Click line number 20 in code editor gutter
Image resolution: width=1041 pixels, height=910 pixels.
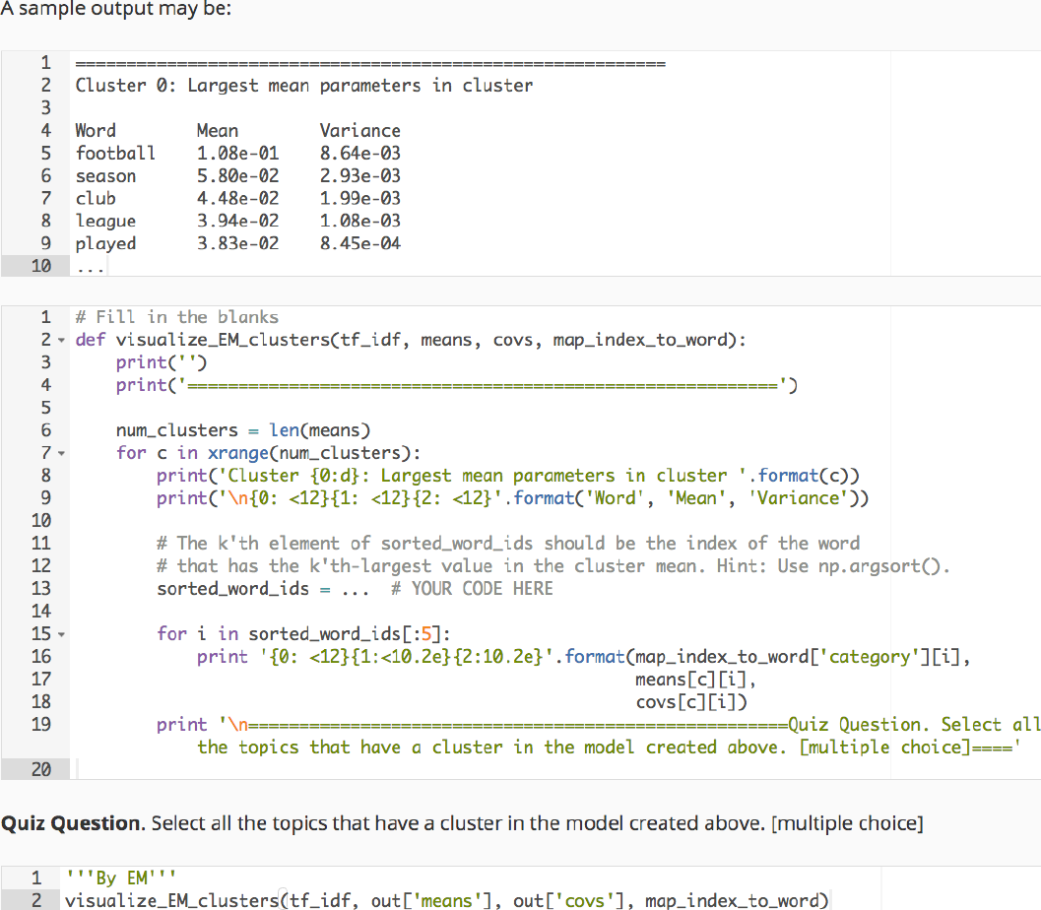pyautogui.click(x=41, y=770)
